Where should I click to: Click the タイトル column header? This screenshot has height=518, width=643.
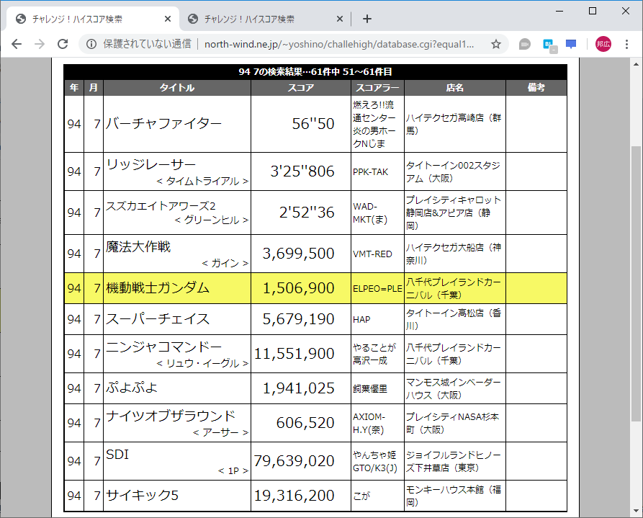tap(176, 88)
